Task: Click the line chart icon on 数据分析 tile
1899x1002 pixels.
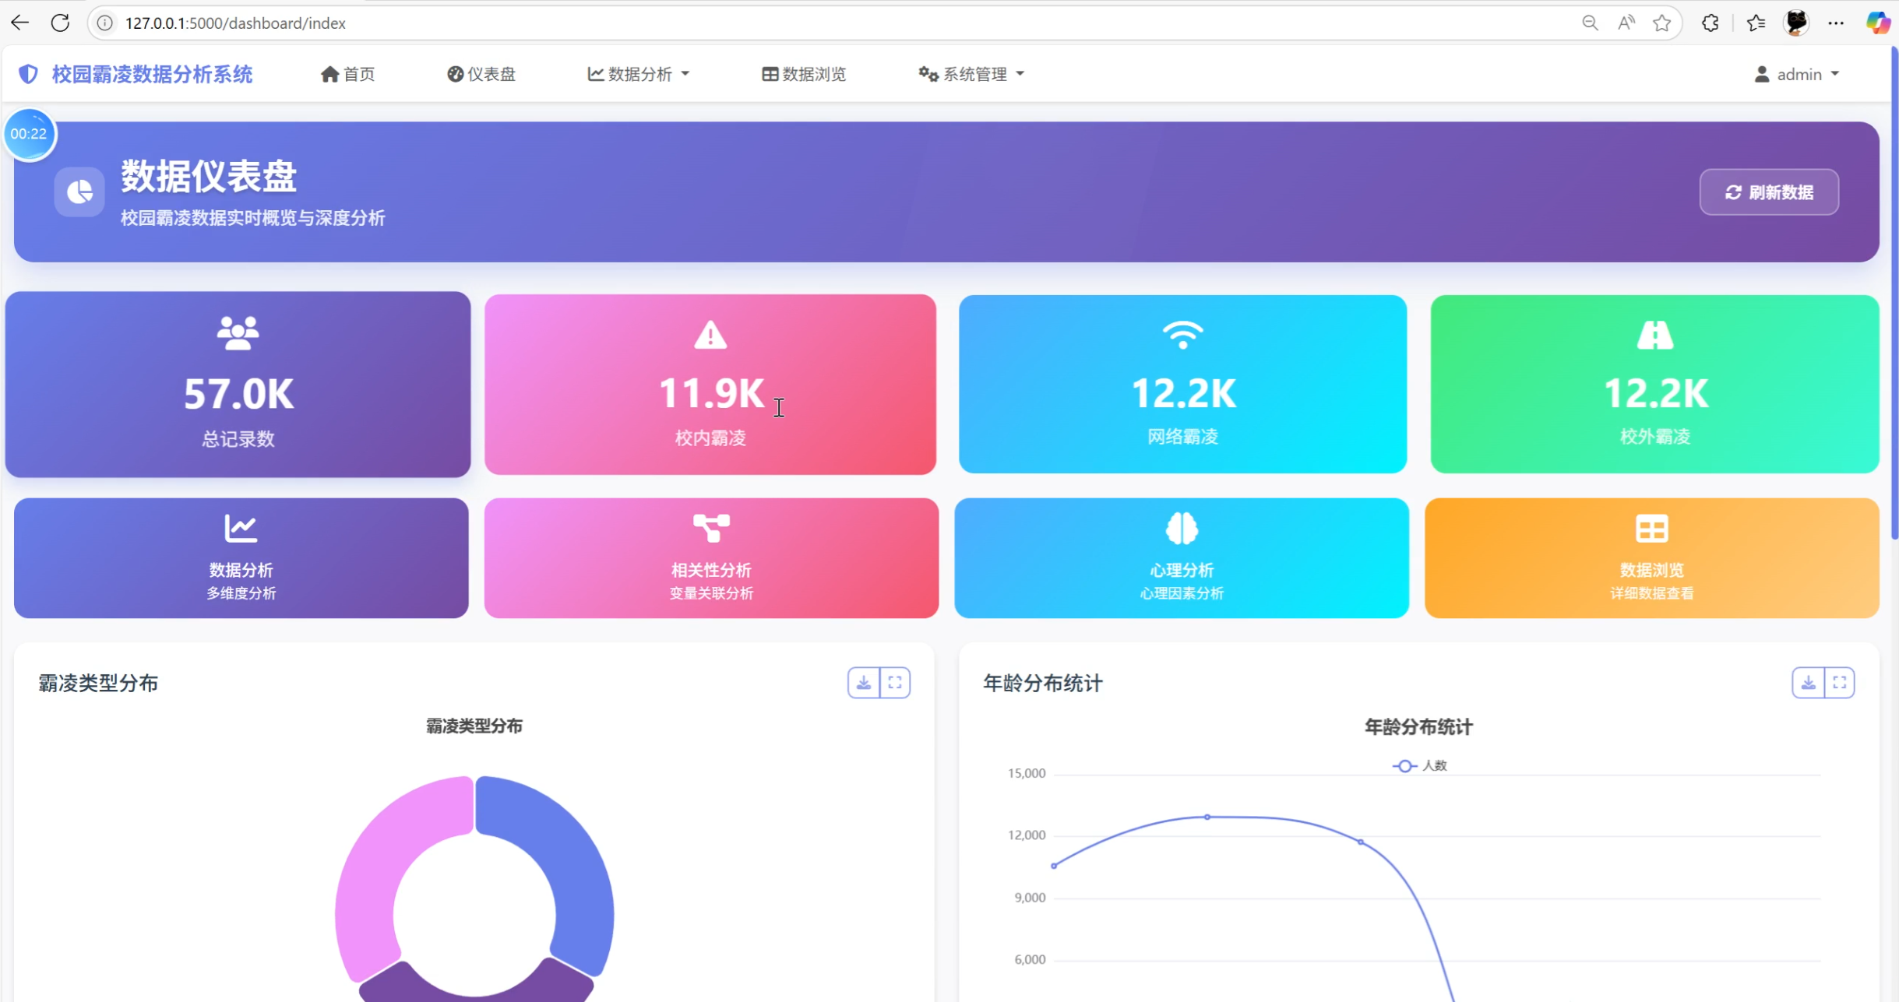Action: pyautogui.click(x=241, y=528)
